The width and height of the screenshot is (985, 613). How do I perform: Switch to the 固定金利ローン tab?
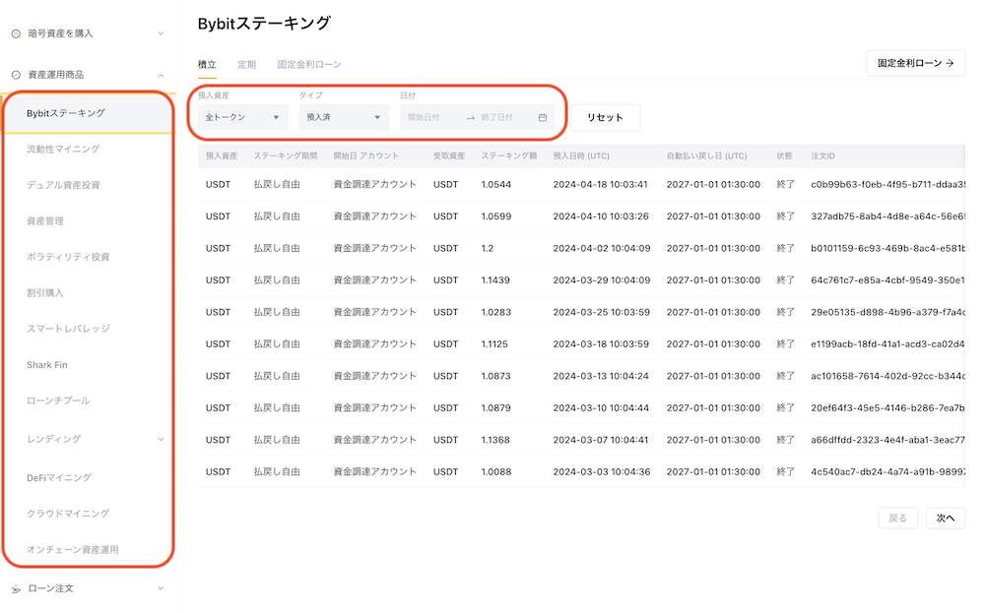click(309, 64)
